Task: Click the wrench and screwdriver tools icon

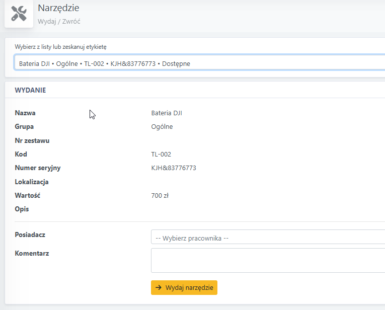Action: 19,14
